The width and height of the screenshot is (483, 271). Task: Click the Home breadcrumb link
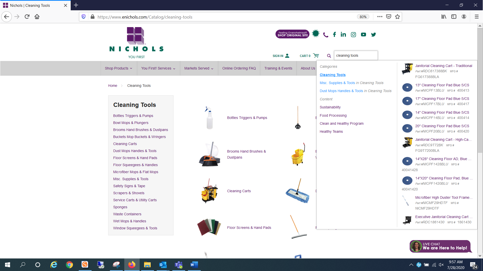[113, 86]
